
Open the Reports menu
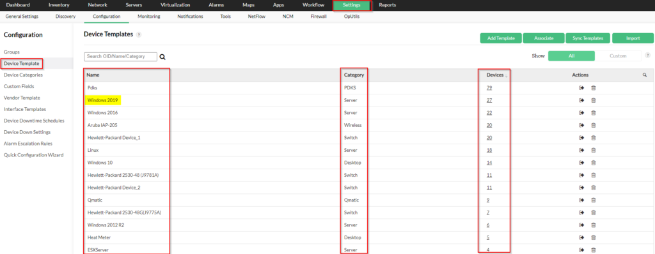pos(387,5)
